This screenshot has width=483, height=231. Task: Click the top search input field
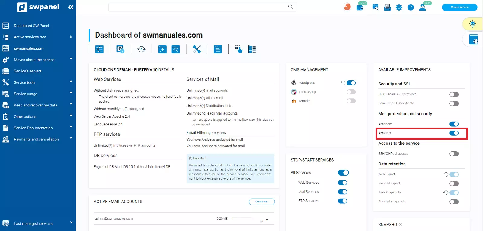[198, 7]
